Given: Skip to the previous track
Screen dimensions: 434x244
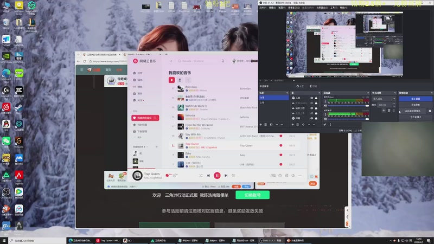Looking at the screenshot, I should coord(208,175).
